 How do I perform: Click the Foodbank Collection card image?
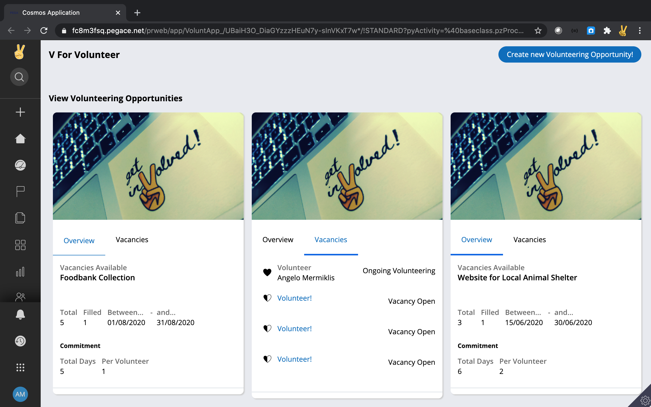tap(148, 166)
